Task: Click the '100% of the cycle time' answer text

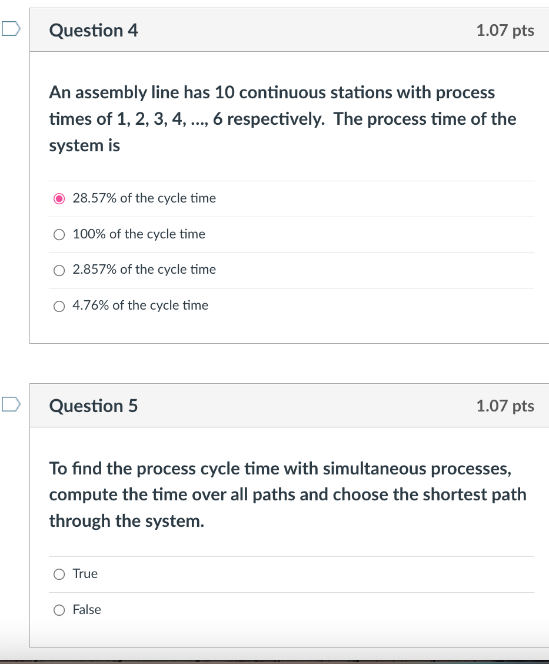Action: [x=138, y=234]
